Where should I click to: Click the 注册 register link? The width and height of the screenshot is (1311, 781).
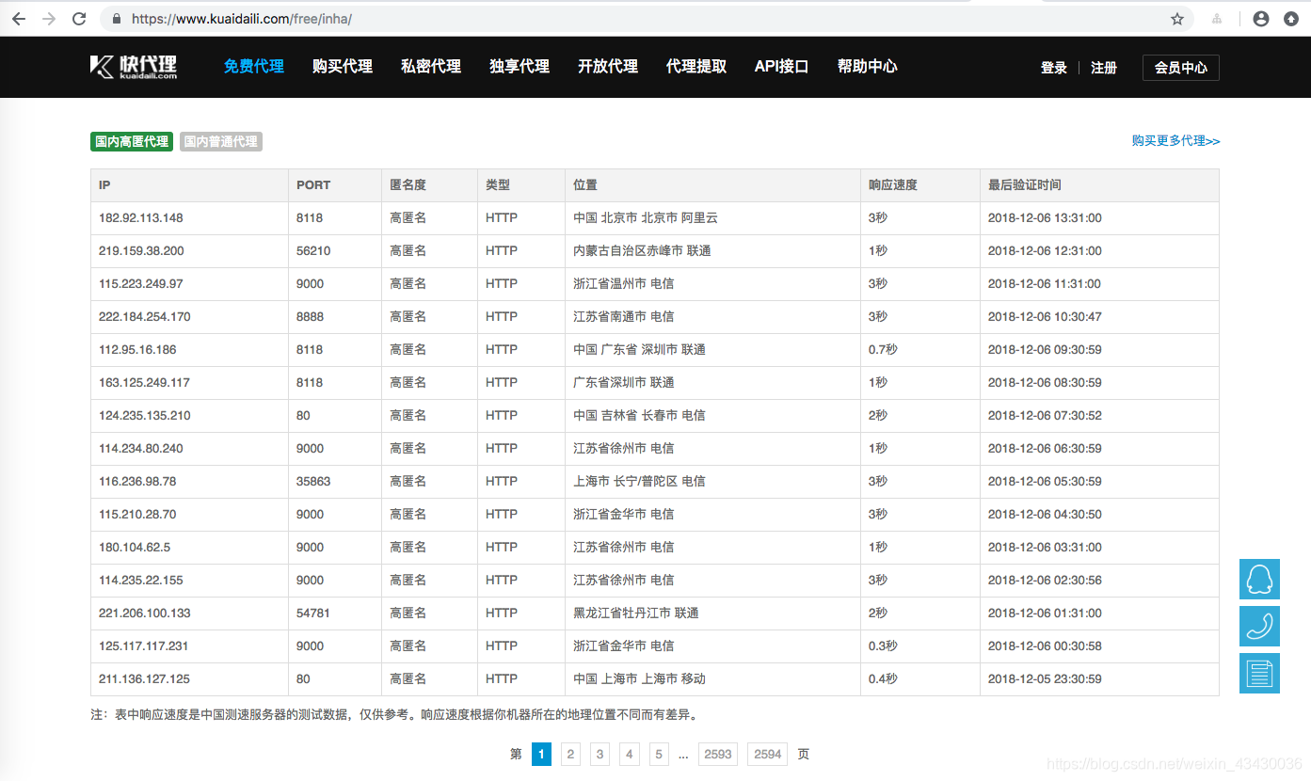tap(1104, 68)
